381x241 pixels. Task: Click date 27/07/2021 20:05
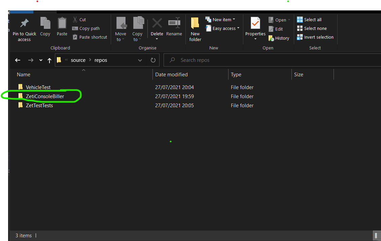174,106
